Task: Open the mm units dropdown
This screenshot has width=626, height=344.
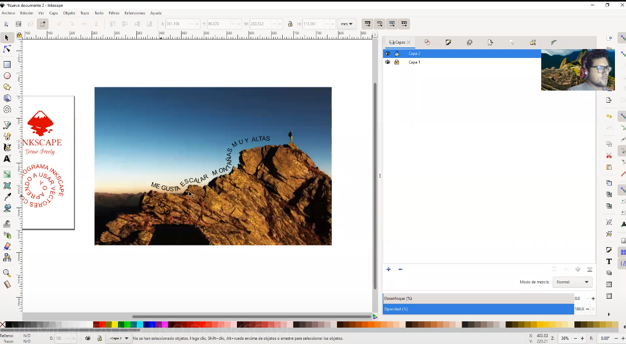Action: (x=347, y=24)
